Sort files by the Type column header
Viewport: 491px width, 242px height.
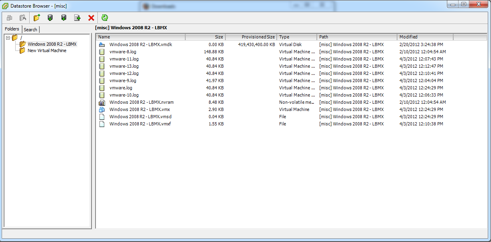click(297, 37)
